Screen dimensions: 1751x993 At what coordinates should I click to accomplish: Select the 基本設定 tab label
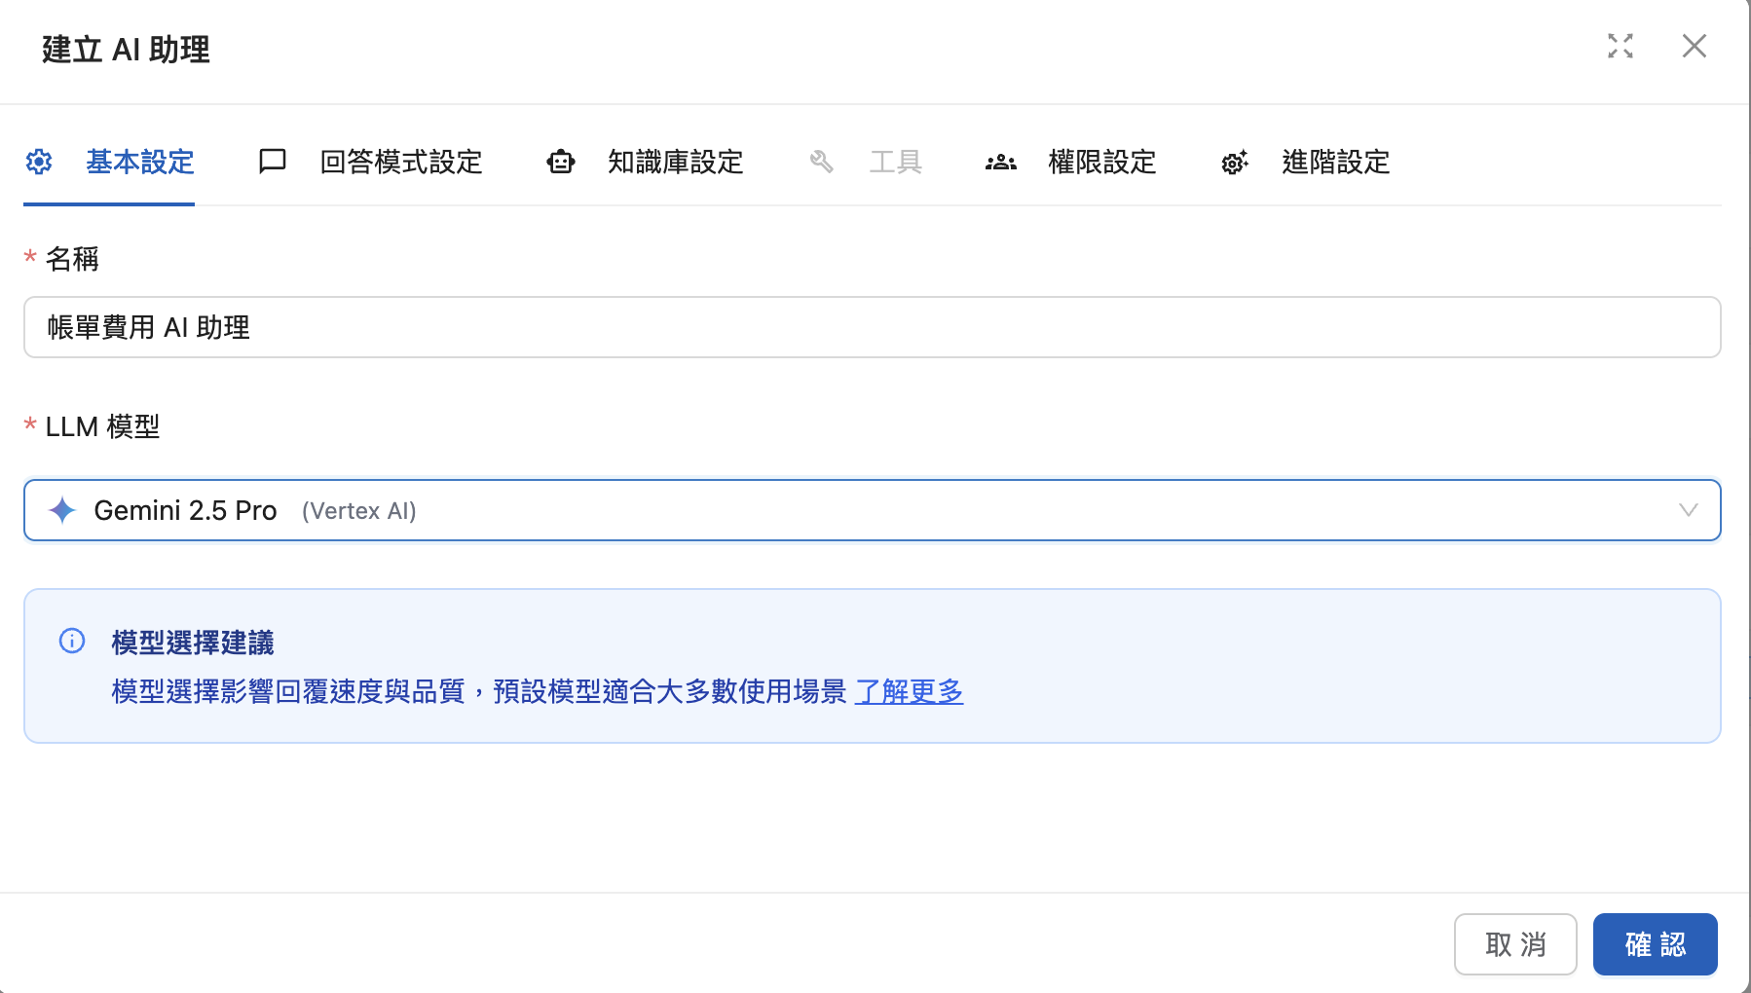pos(140,162)
